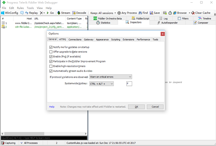Confirm options with OK button
Screen dimensions: 216x146
tap(136, 107)
